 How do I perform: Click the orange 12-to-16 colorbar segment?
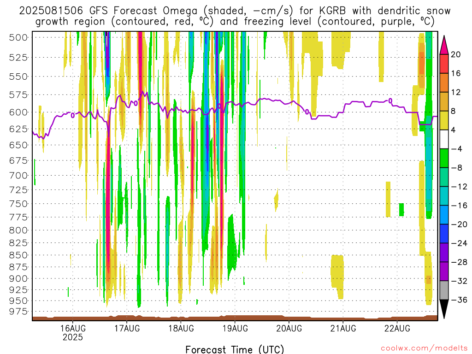point(444,83)
